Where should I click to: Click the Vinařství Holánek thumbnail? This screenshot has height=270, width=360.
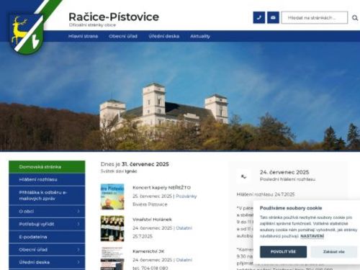112,228
